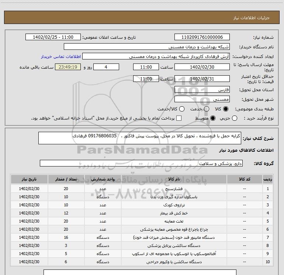Click page header جزئیات اطلاعات نیاز
The width and height of the screenshot is (284, 275).
pyautogui.click(x=252, y=18)
